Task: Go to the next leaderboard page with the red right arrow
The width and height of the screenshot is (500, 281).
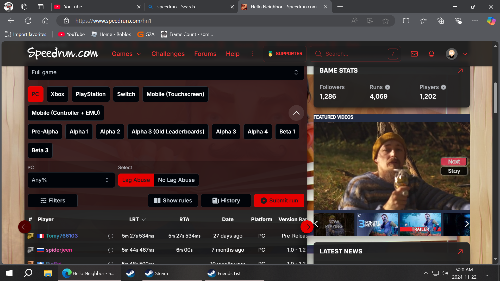Action: [x=307, y=227]
